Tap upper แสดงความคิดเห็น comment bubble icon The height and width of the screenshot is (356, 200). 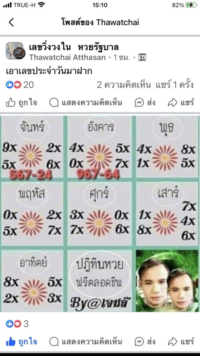tap(54, 103)
